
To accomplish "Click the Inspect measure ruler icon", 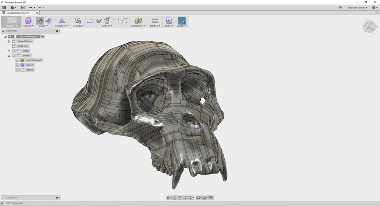I will point(154,21).
